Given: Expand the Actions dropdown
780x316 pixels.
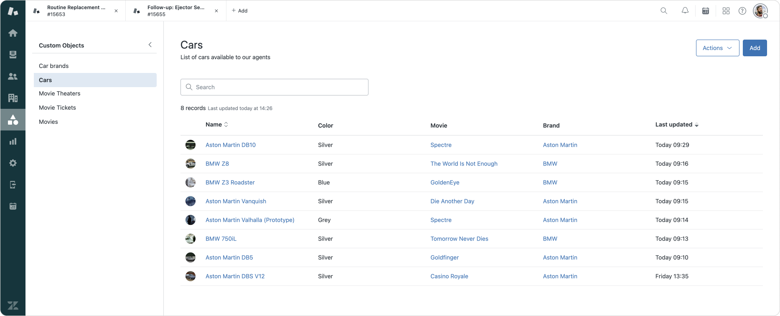Looking at the screenshot, I should (x=717, y=48).
